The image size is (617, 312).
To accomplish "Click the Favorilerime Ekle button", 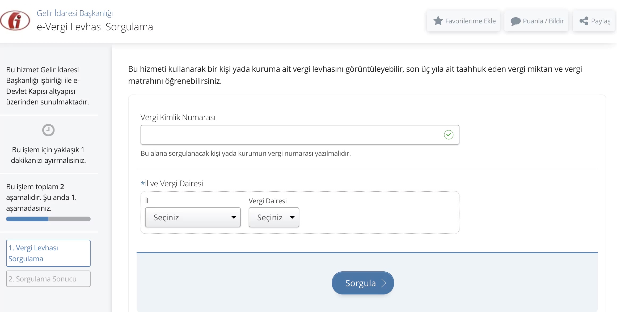I will (464, 21).
